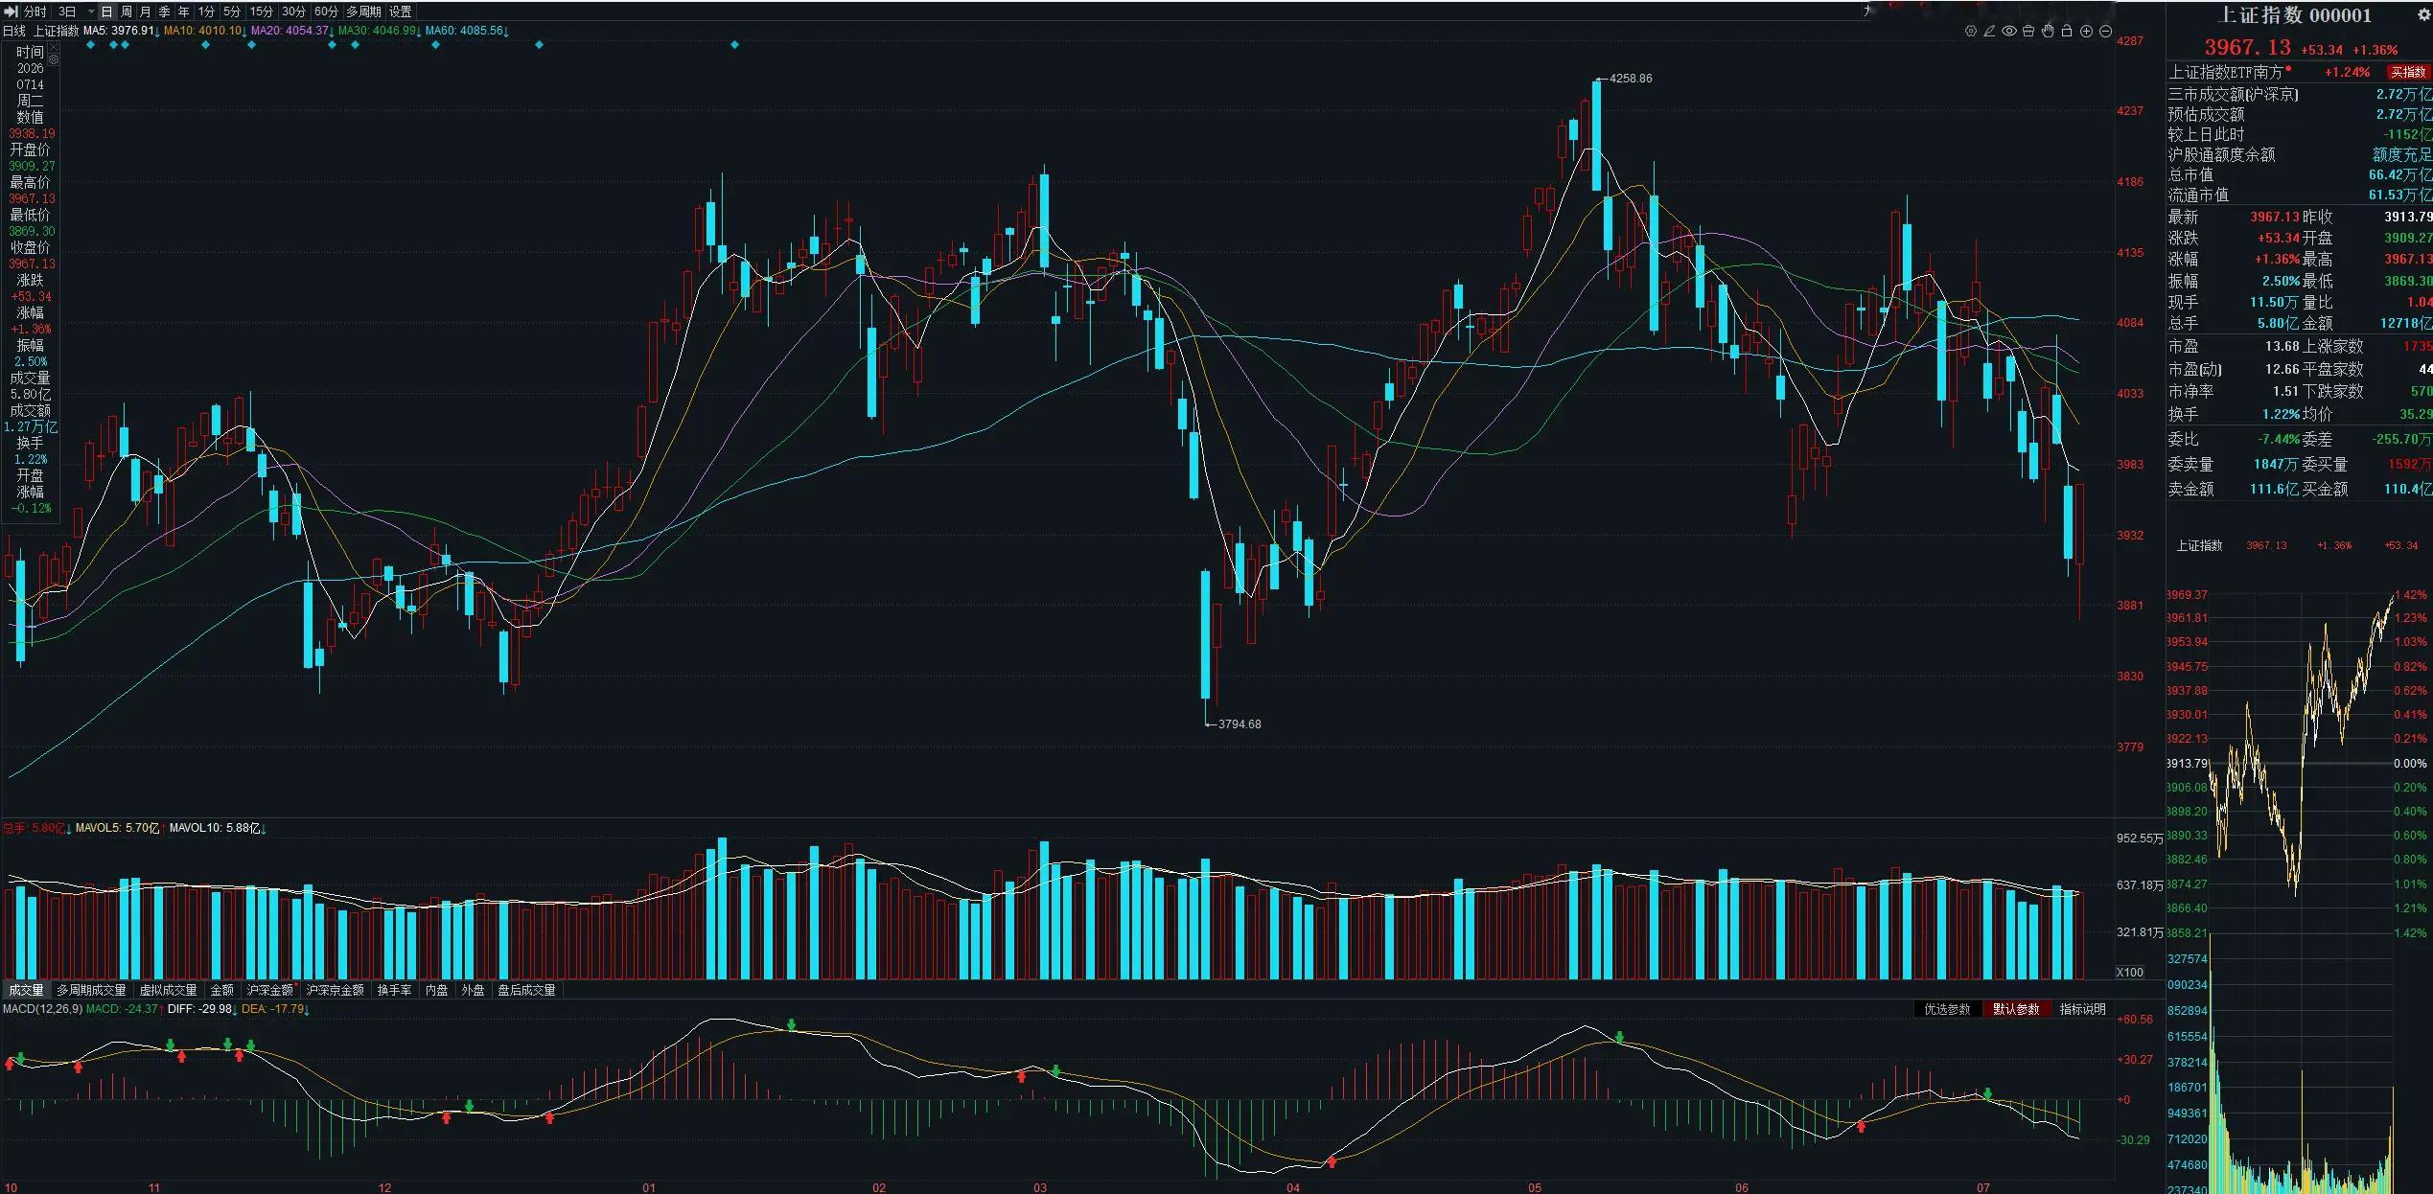Toggle 默认参数 default parameters option

(2016, 1009)
